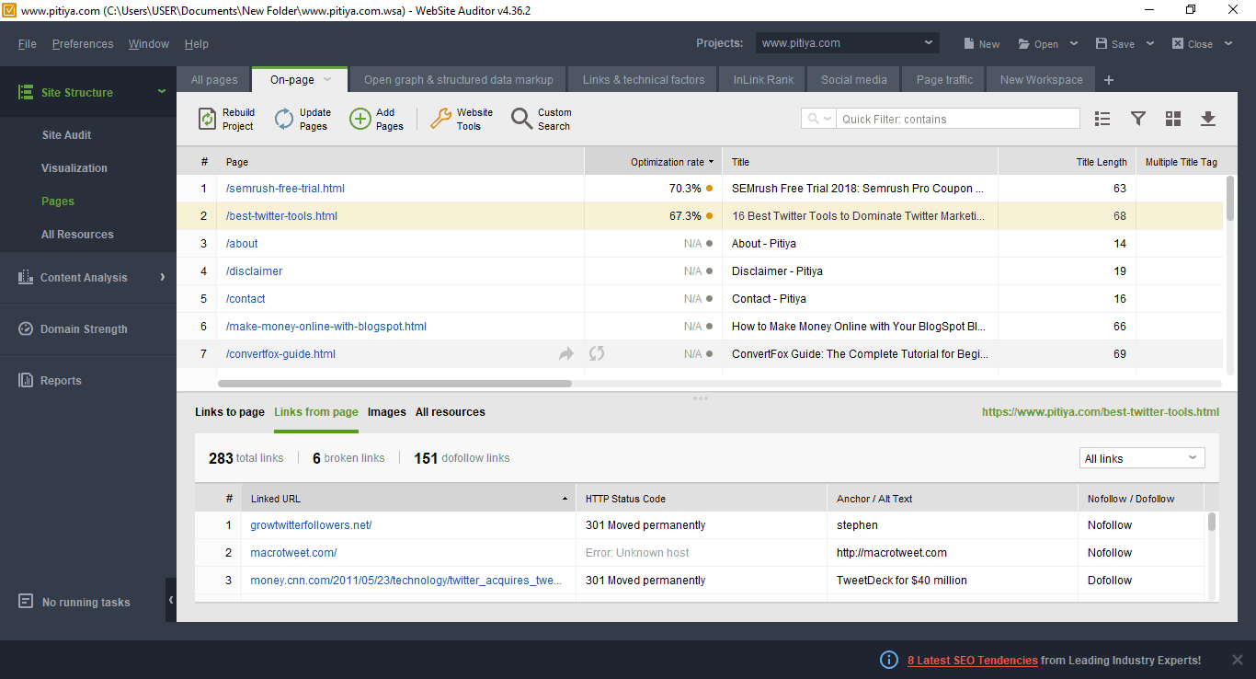Select the All resources lower tab
Viewport: 1256px width, 679px height.
pos(451,412)
